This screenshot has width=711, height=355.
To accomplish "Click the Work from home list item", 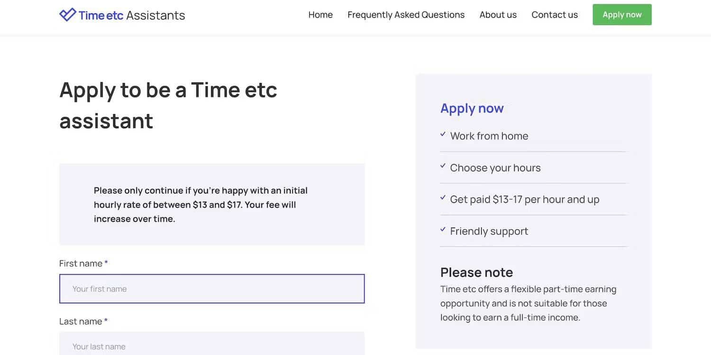I will click(x=489, y=136).
